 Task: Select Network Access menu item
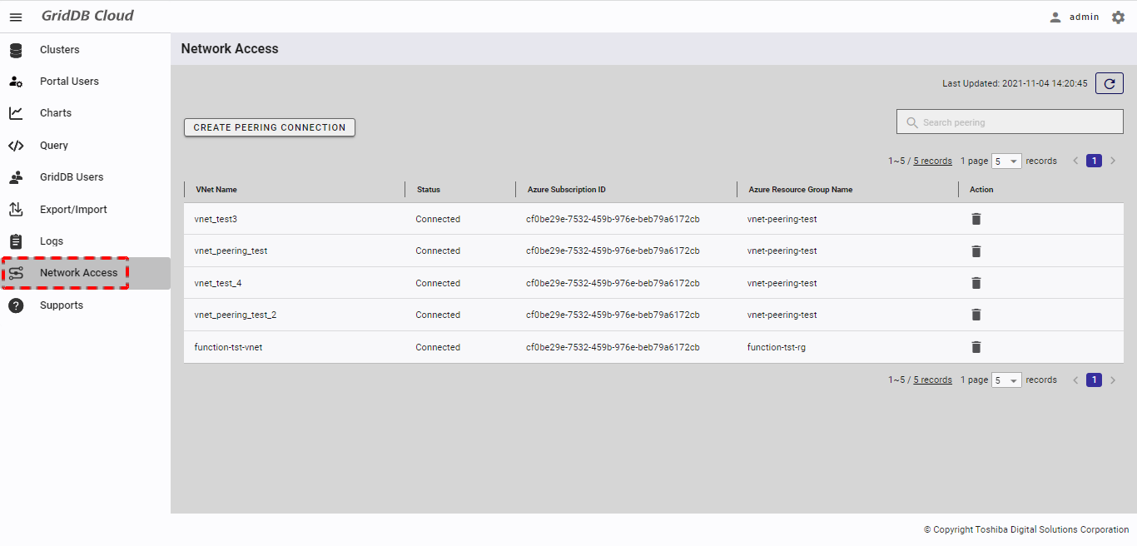[x=85, y=273]
